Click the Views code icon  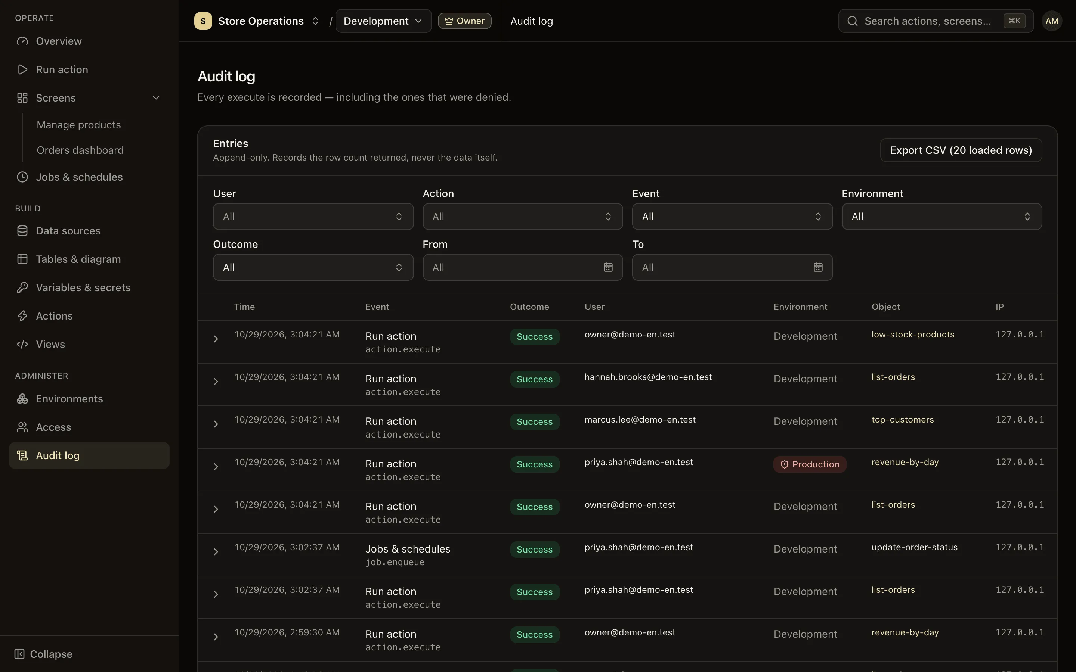(x=22, y=345)
